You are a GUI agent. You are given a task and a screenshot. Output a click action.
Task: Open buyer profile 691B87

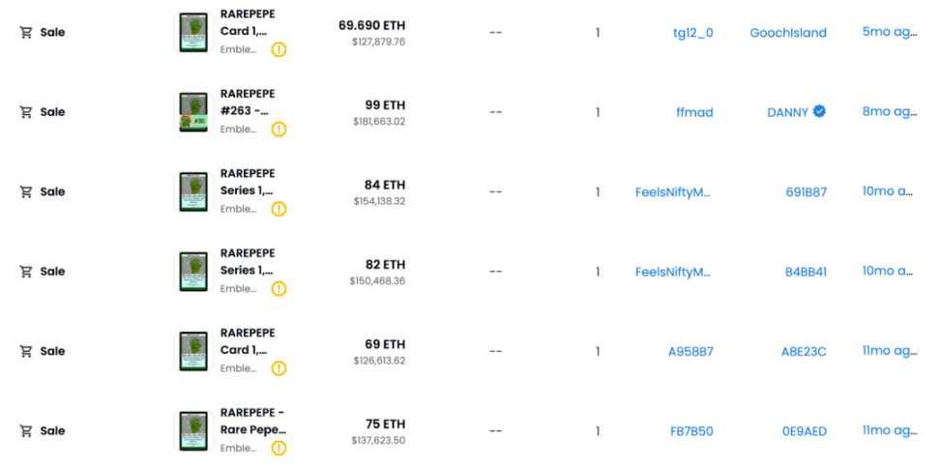(x=806, y=192)
